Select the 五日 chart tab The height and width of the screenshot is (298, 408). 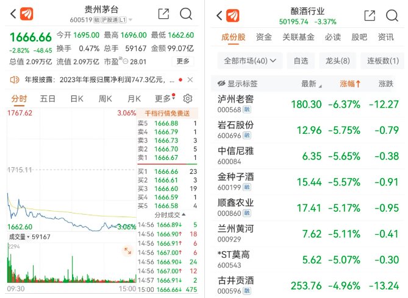pyautogui.click(x=48, y=99)
